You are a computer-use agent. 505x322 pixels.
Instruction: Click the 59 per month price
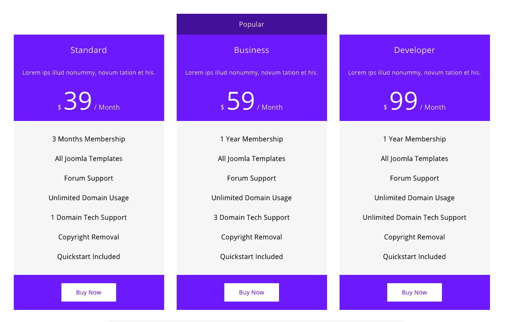point(241,101)
